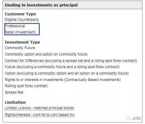Click the 'Limitation' heading
Screen dimensions: 145x124
(15, 103)
